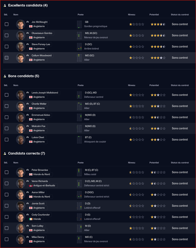The image size is (196, 248).
Task: Click the Ireland flag icon for Cody Courlander
Action: click(x=31, y=219)
